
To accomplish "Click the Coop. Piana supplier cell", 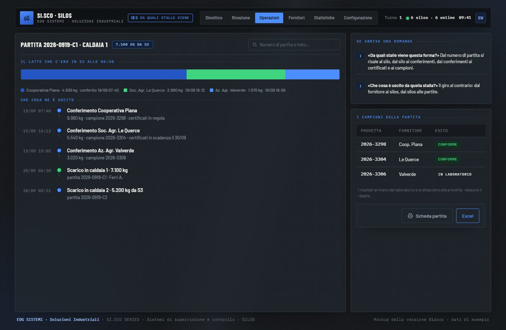I will point(411,145).
